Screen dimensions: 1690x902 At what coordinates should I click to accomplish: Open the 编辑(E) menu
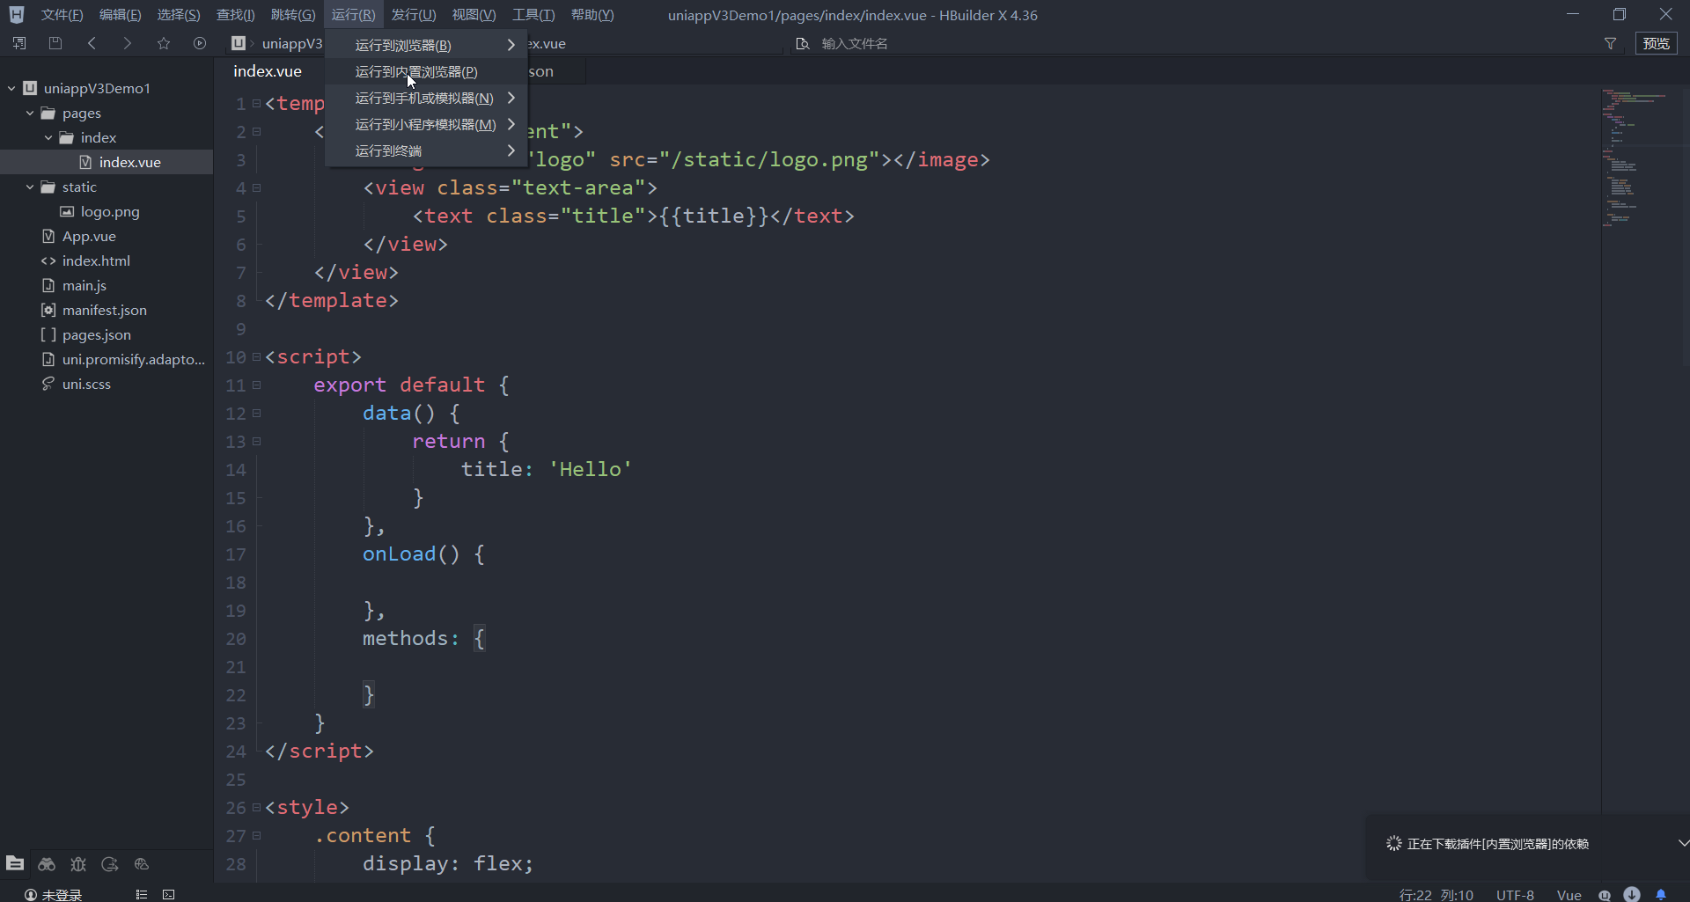coord(120,15)
